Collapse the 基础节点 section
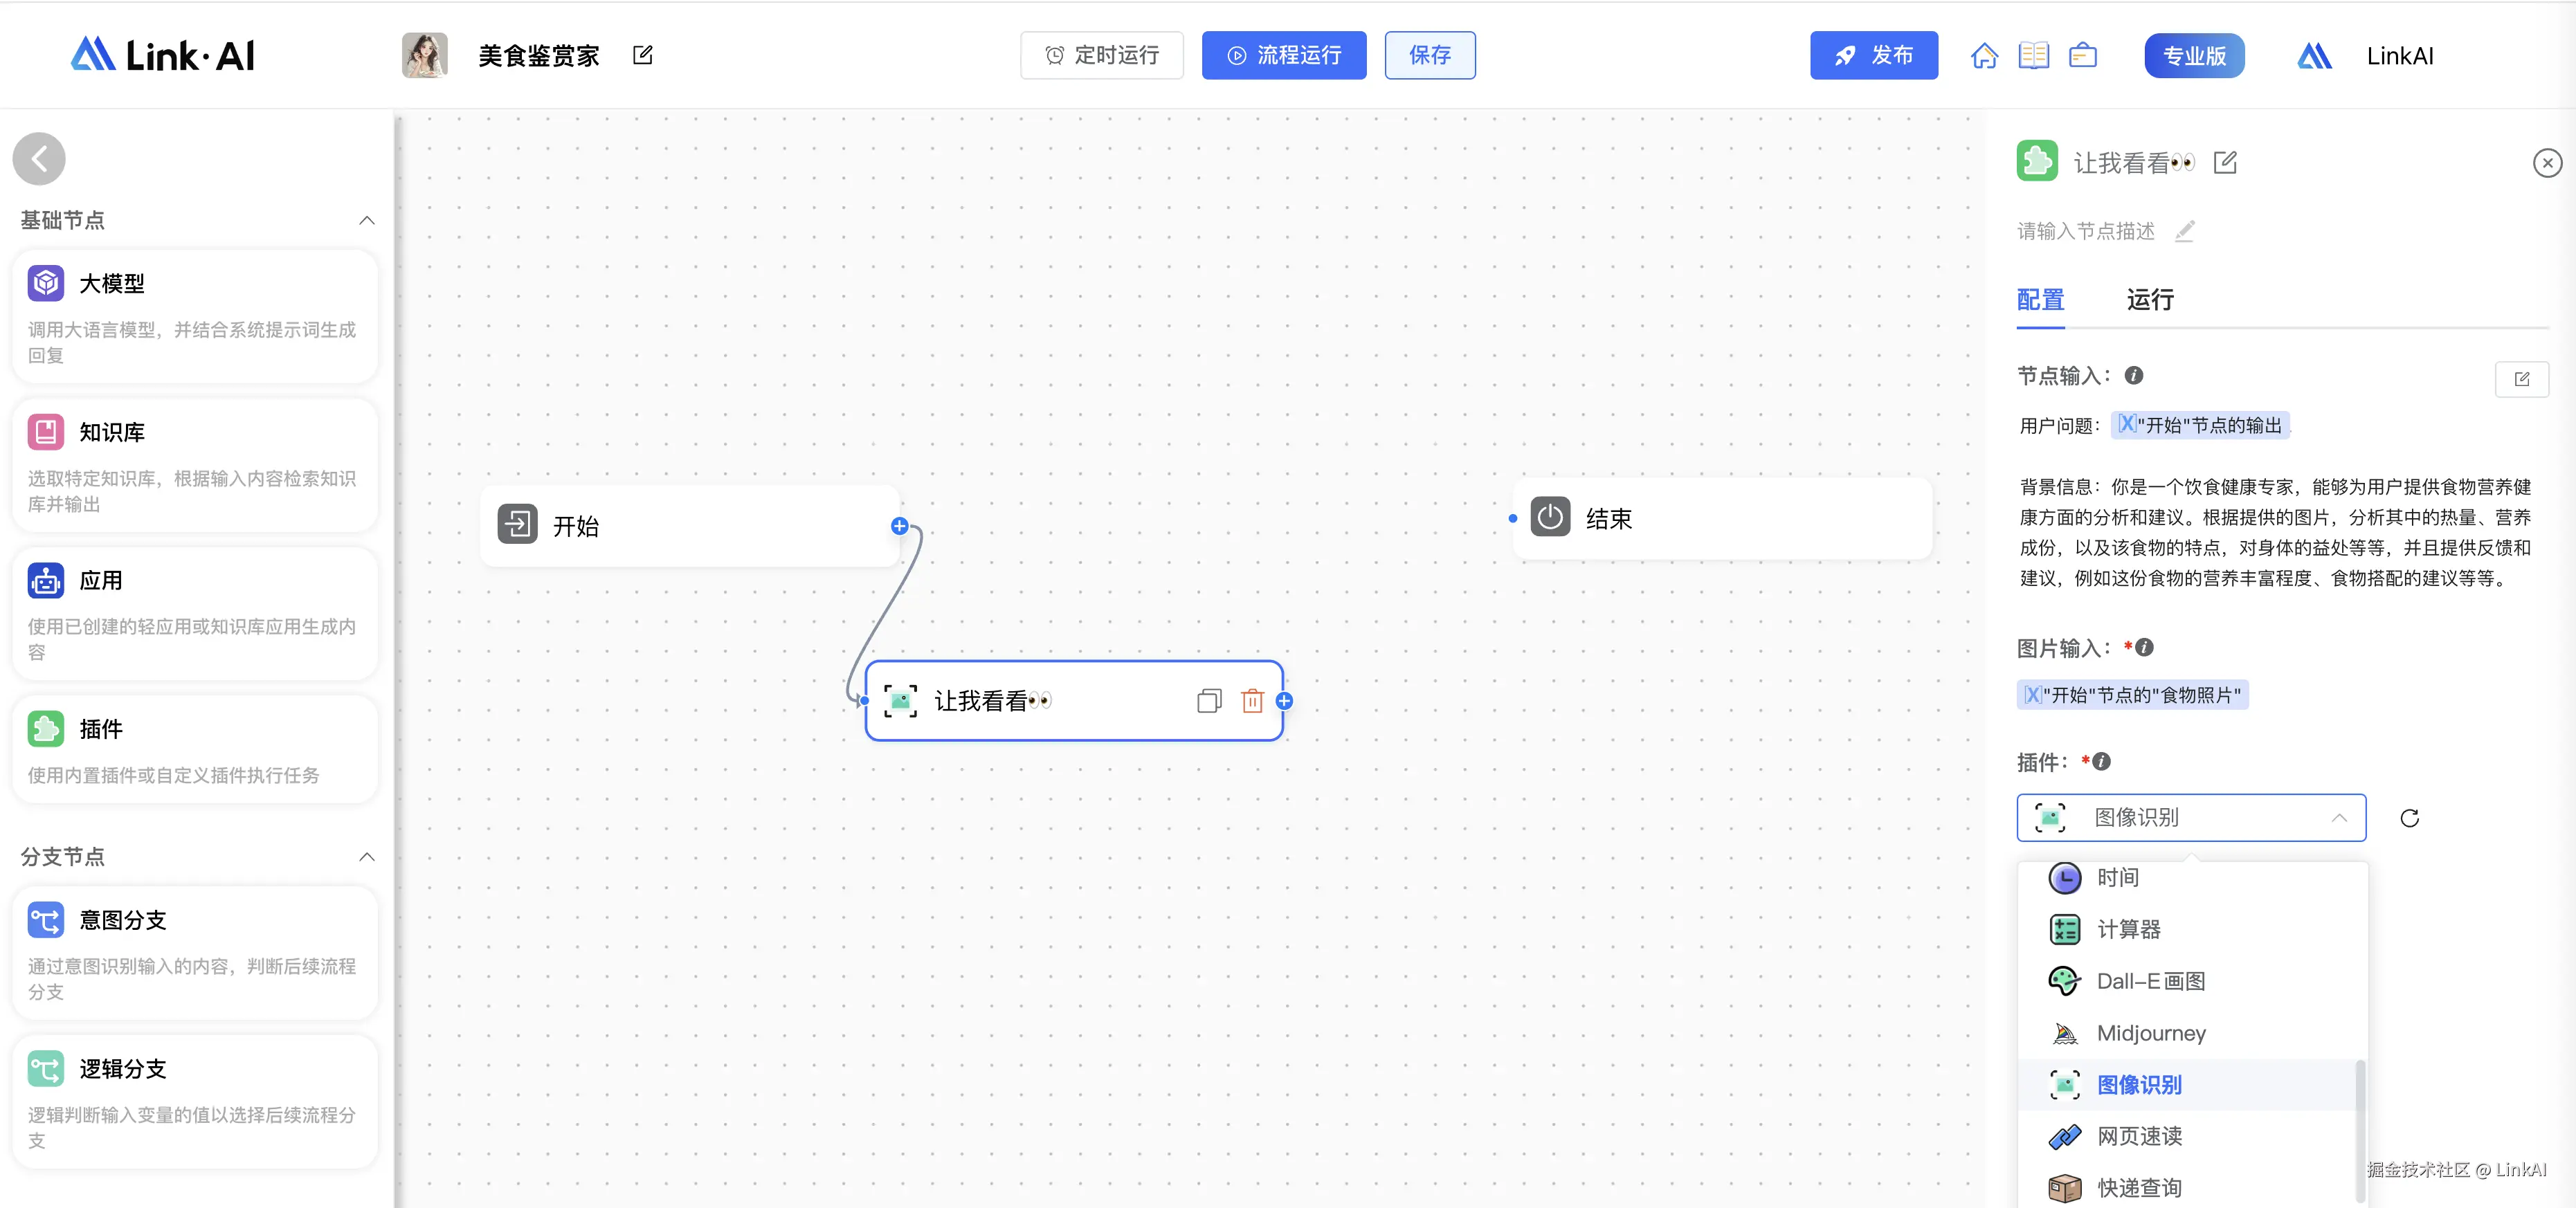This screenshot has height=1208, width=2576. click(x=367, y=220)
